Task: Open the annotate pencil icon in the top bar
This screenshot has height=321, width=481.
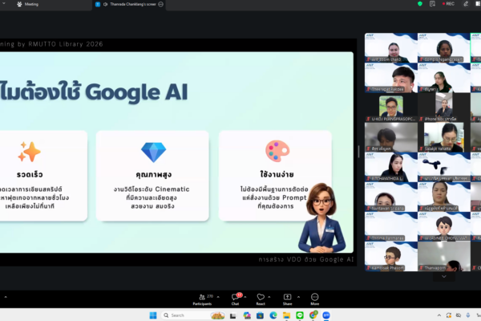Action: [x=466, y=4]
